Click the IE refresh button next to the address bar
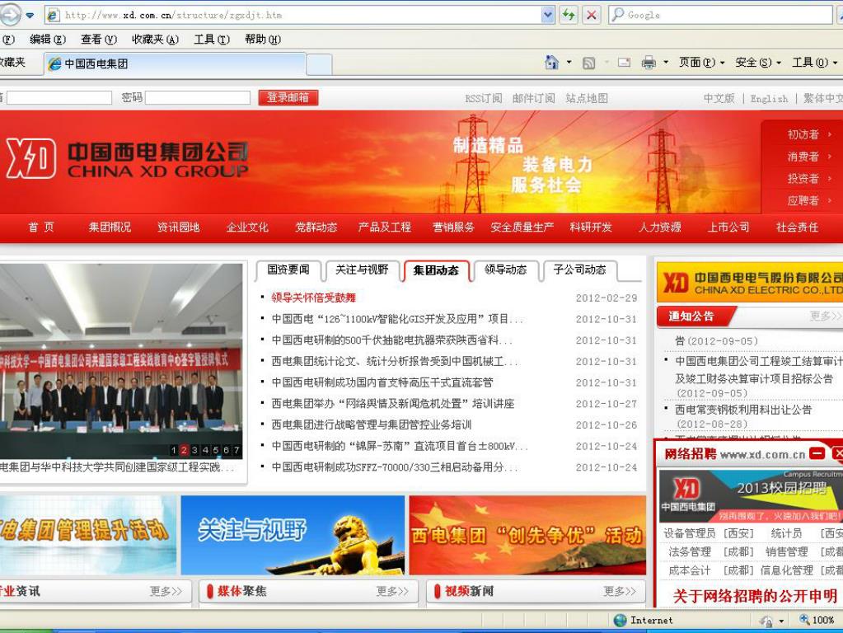The image size is (843, 633). 569,15
